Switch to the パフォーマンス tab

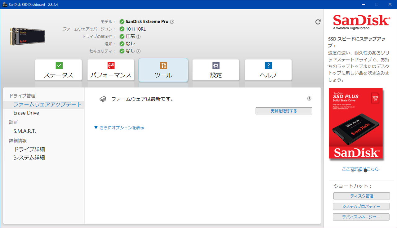pyautogui.click(x=111, y=70)
